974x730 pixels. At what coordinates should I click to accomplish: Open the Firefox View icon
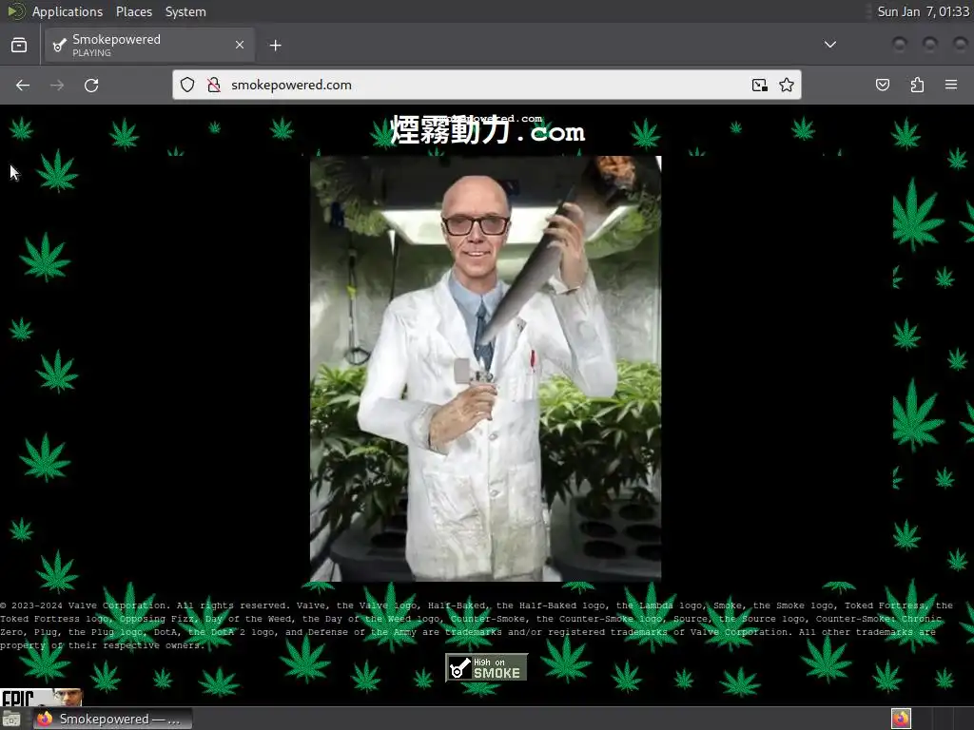19,45
